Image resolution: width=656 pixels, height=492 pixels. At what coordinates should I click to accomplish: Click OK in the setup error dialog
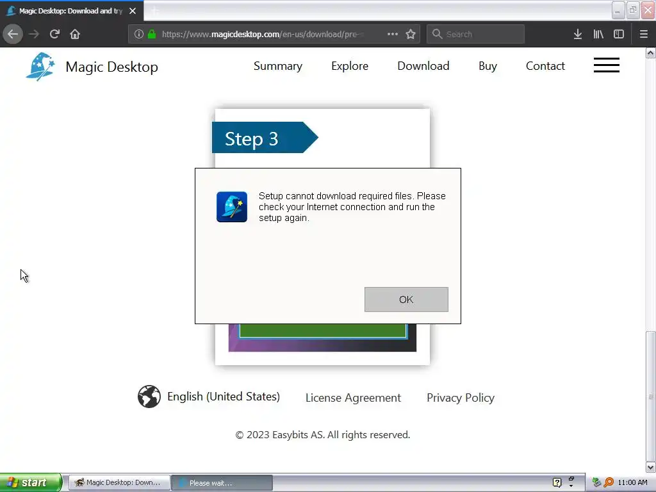coord(406,299)
